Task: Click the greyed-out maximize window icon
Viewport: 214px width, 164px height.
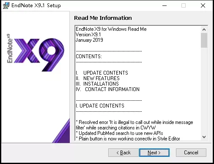Action: point(184,5)
